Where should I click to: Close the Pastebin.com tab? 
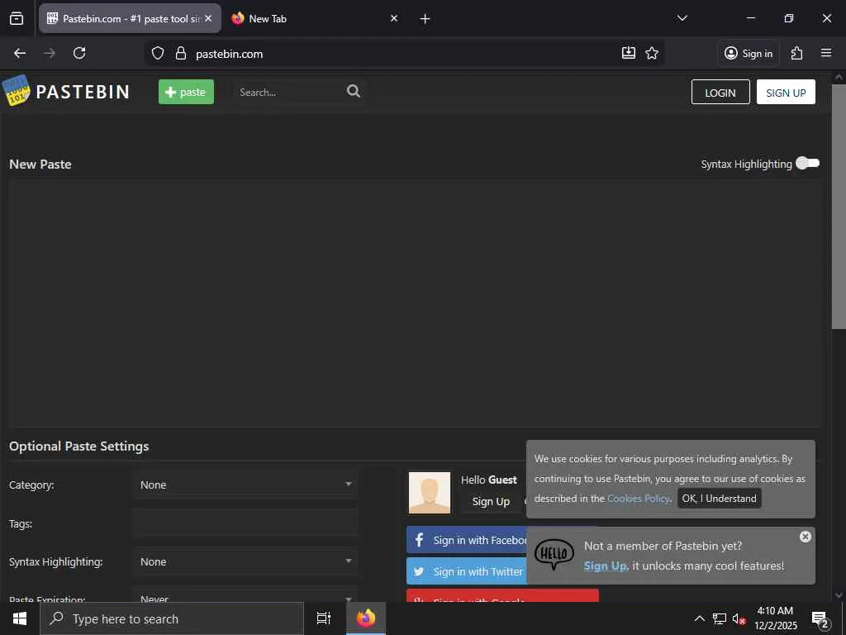[x=208, y=18]
